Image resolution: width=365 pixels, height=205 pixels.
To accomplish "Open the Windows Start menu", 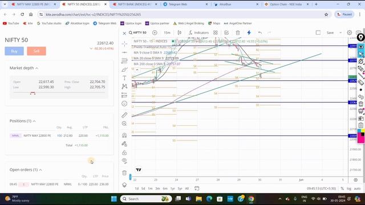I will coord(114,199).
